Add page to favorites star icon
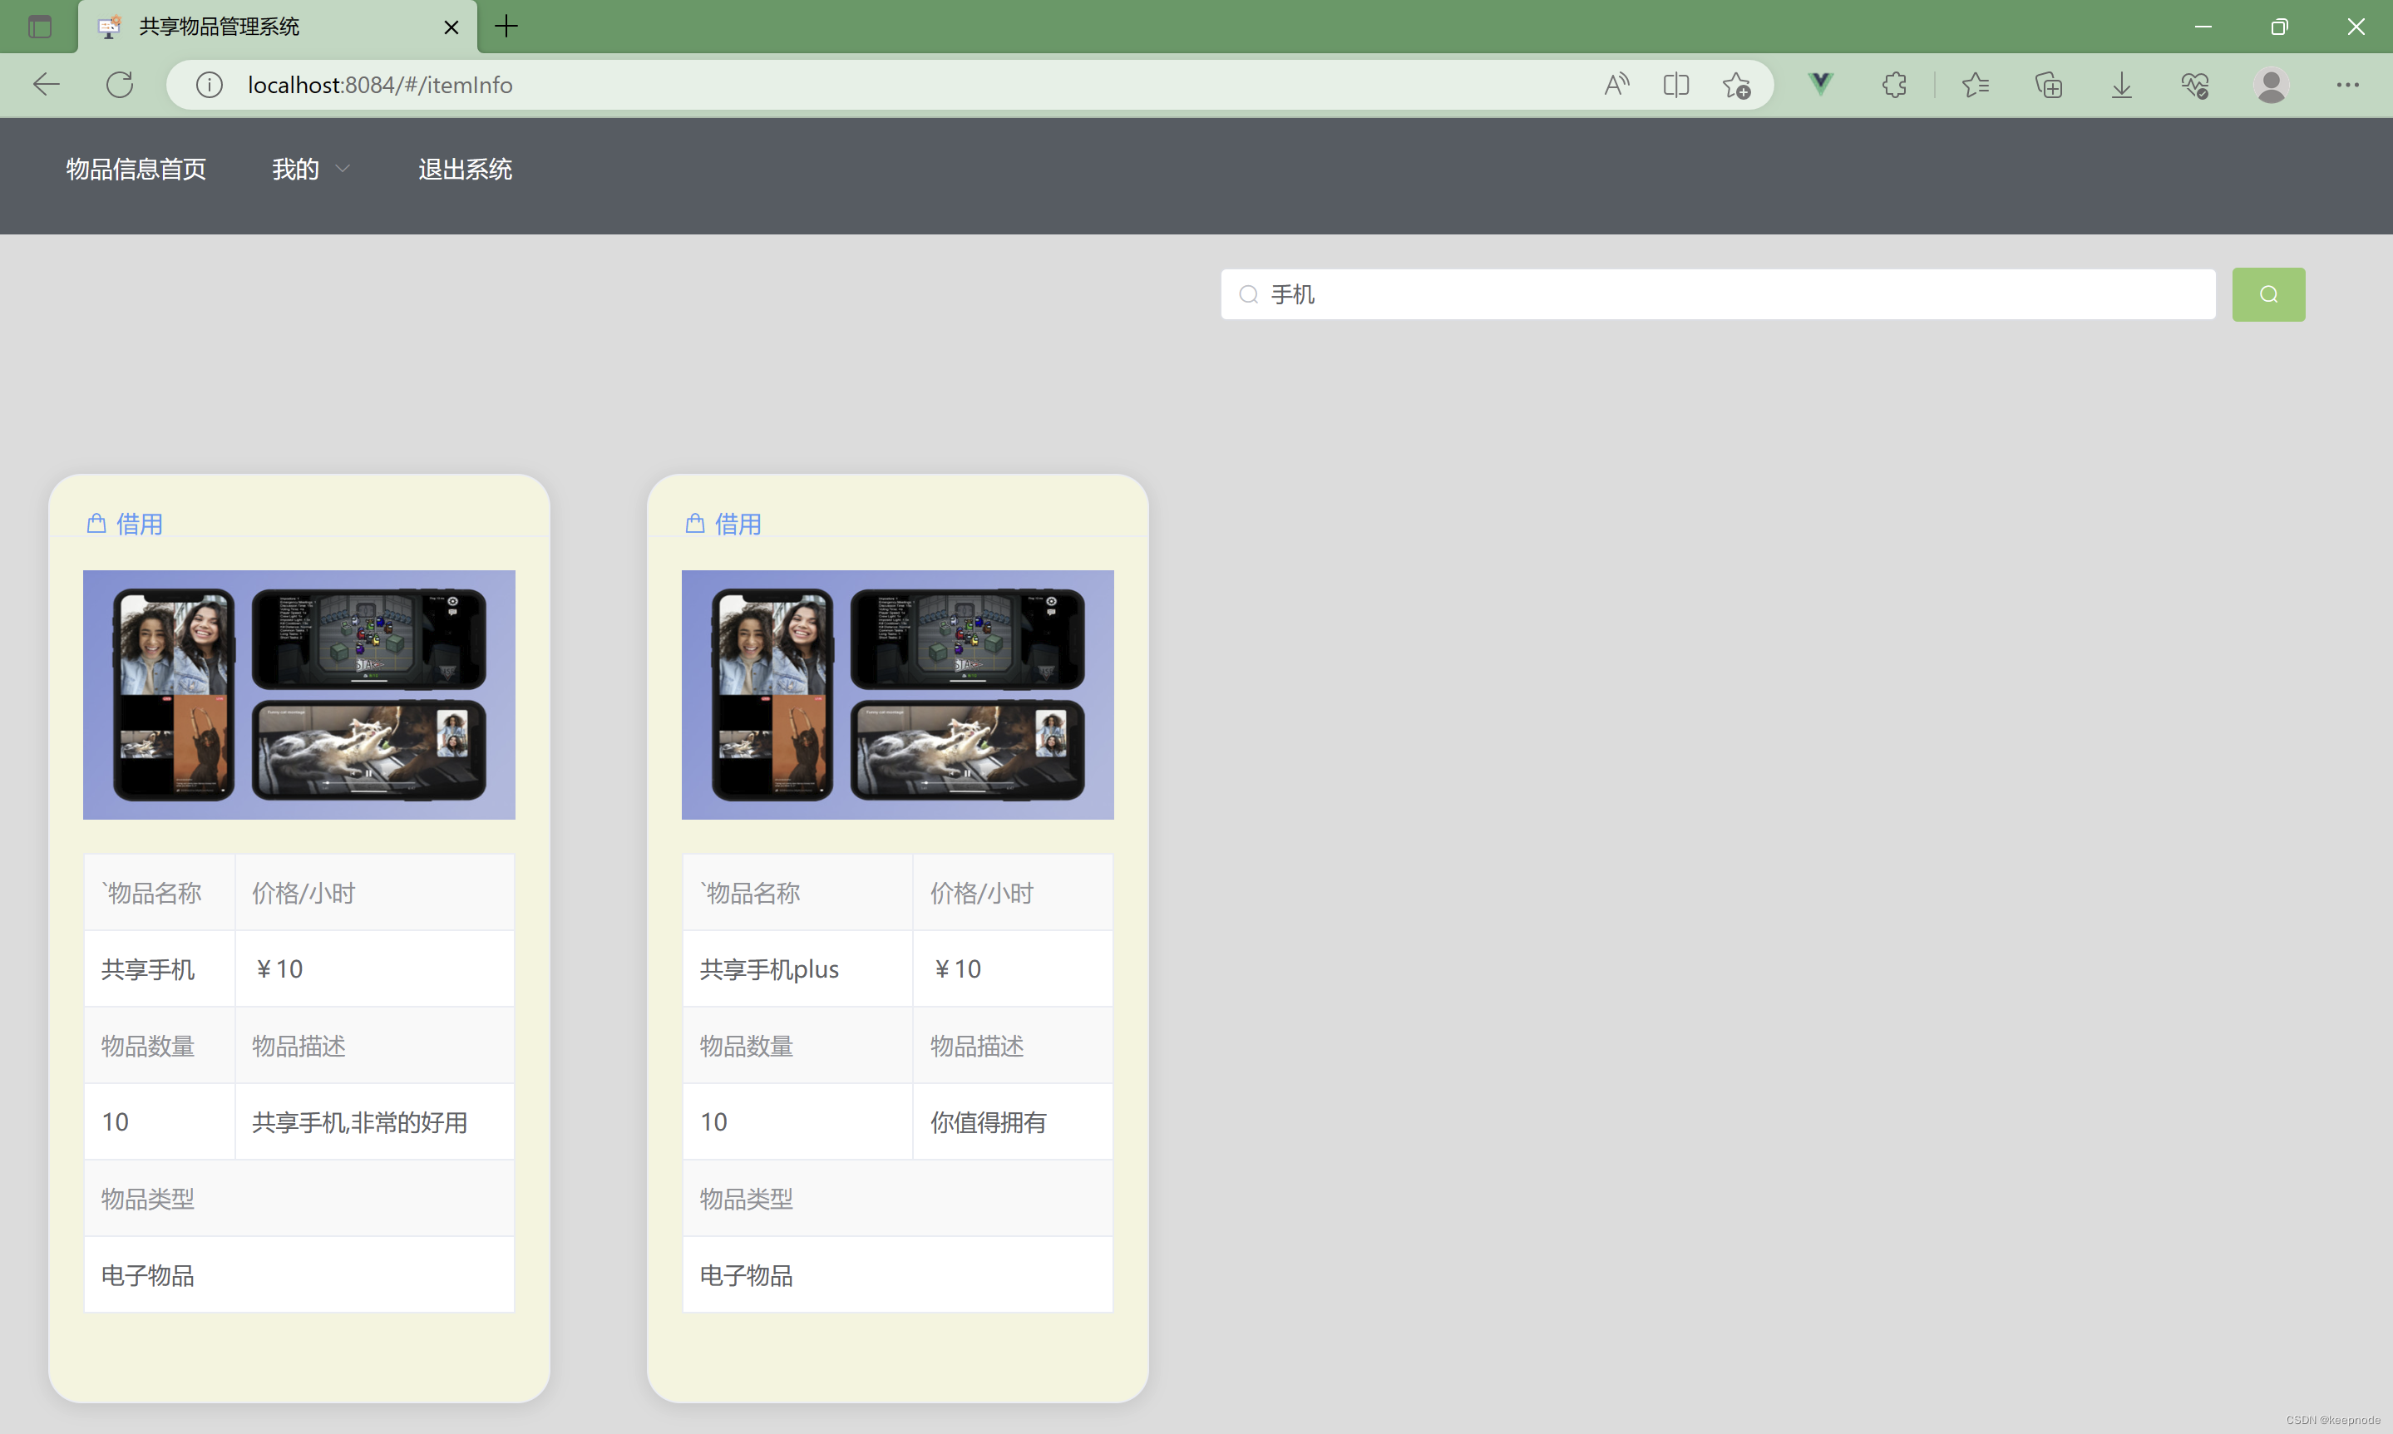This screenshot has height=1434, width=2393. click(x=1737, y=85)
